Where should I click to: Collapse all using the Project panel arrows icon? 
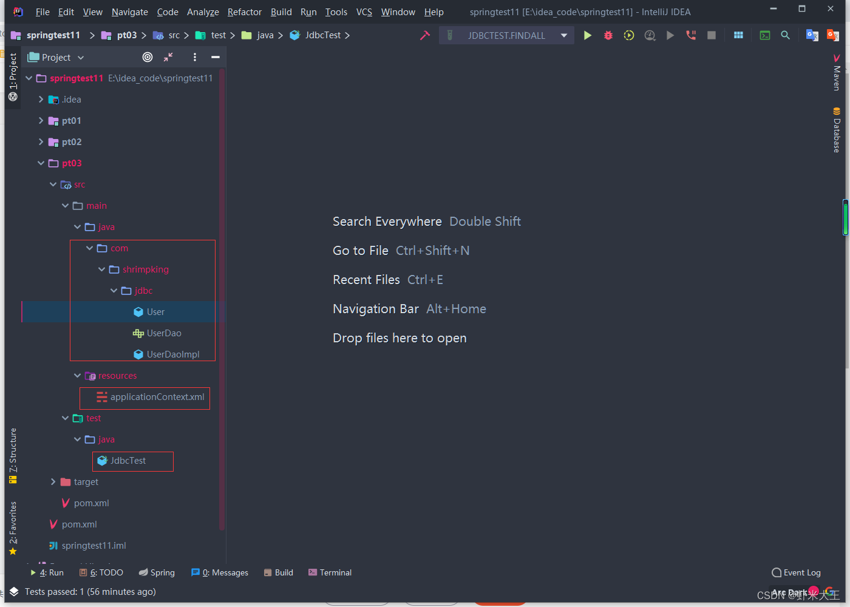168,57
